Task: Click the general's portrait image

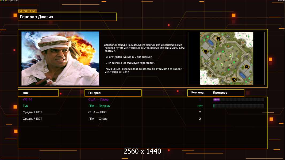Action: [x=60, y=58]
